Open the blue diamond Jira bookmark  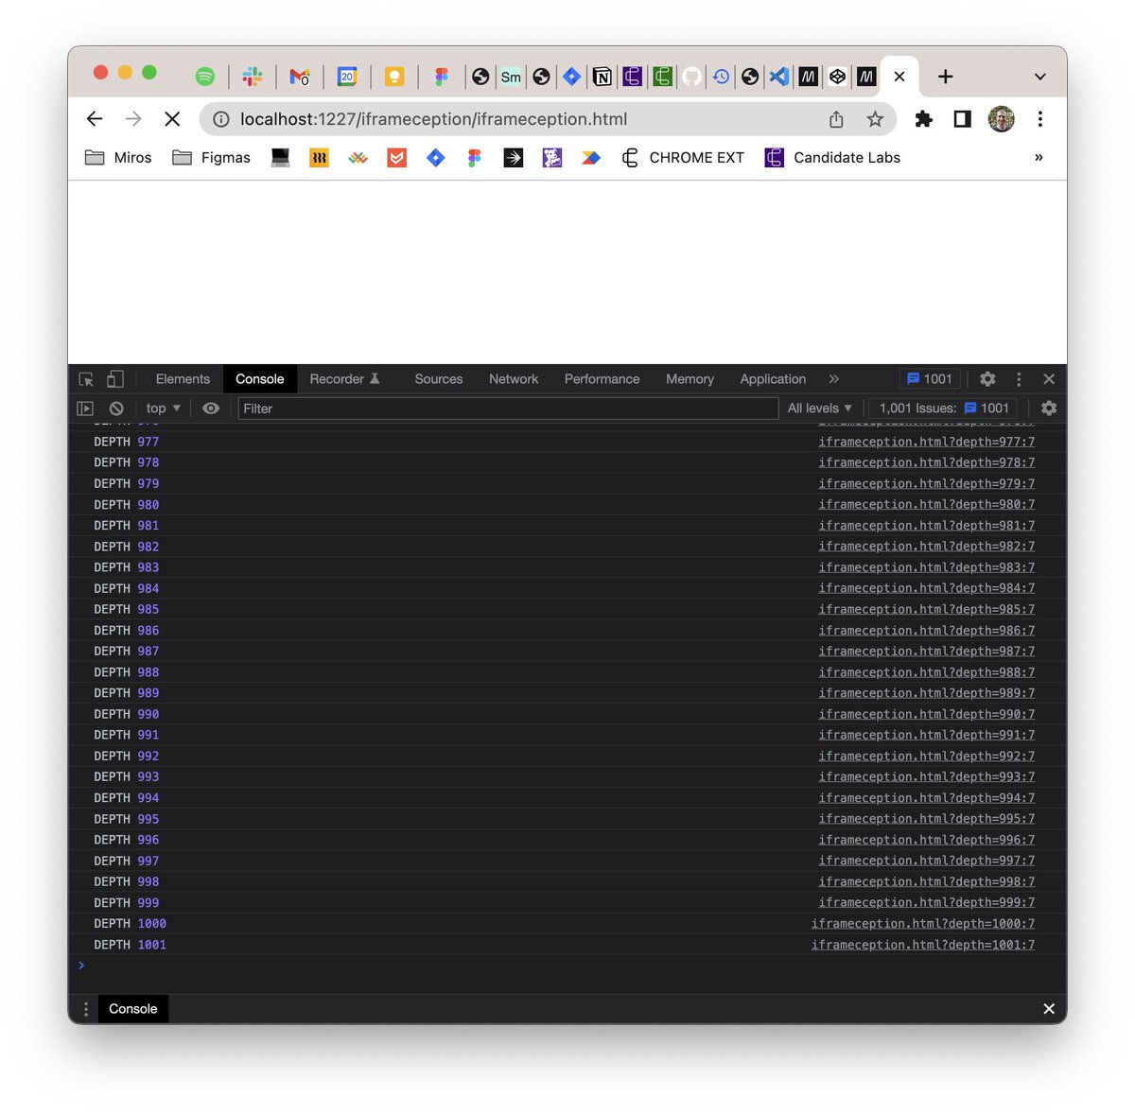point(435,158)
